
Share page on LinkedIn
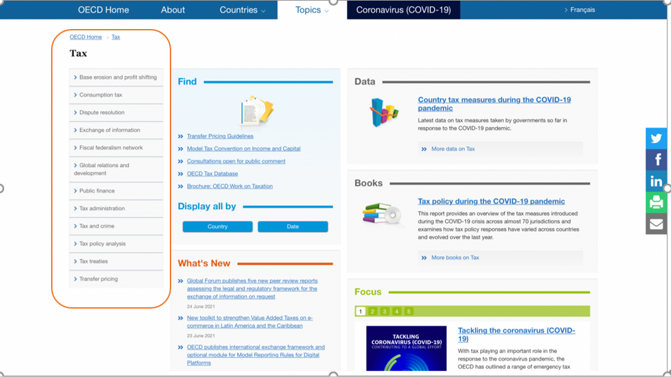click(x=656, y=181)
